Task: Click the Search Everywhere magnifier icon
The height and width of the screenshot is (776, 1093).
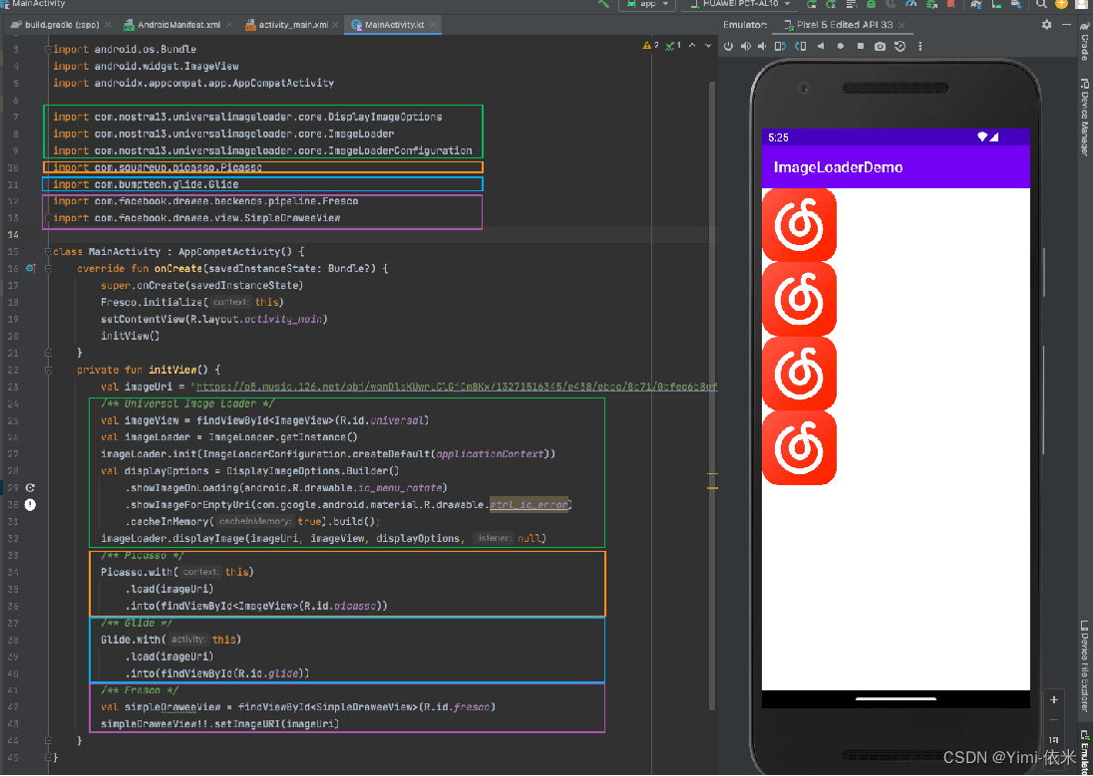Action: pyautogui.click(x=1041, y=4)
